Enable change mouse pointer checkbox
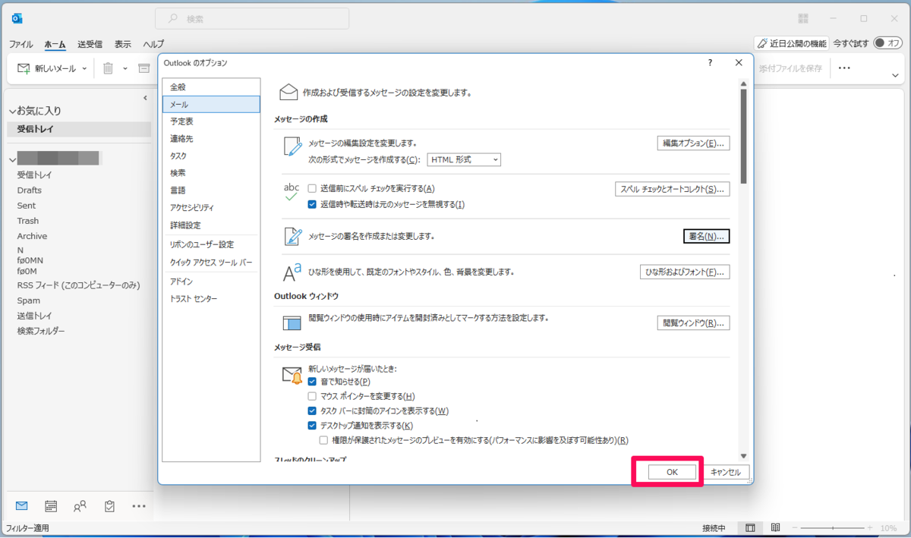911x538 pixels. point(312,396)
